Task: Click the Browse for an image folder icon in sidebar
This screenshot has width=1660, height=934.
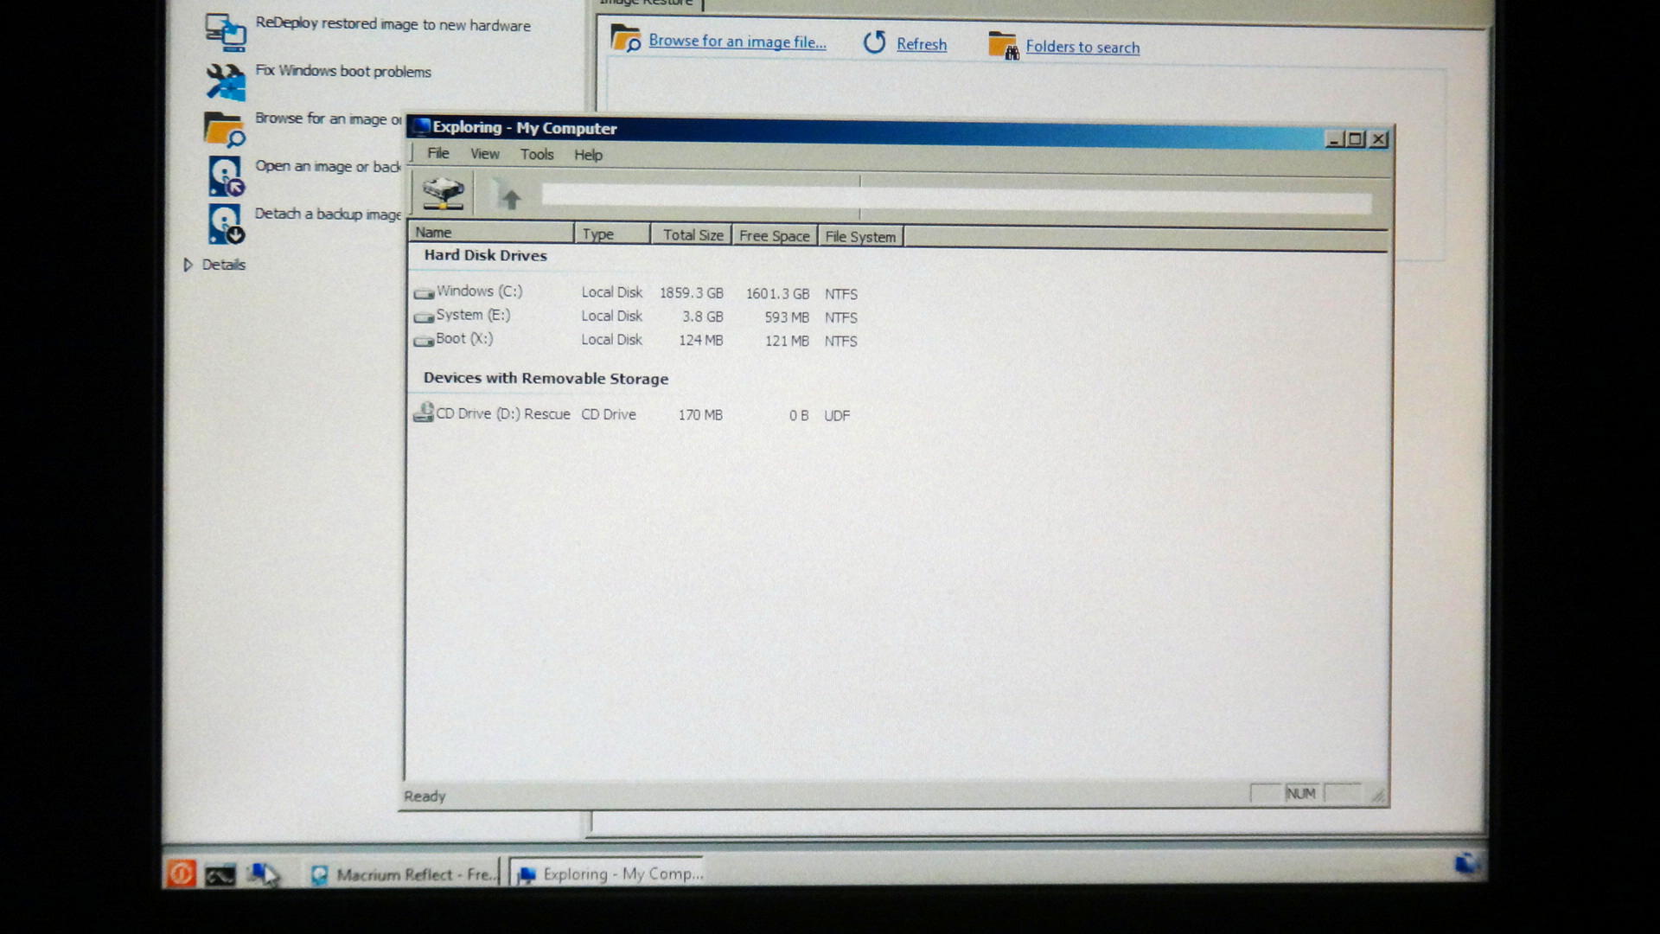Action: [225, 129]
